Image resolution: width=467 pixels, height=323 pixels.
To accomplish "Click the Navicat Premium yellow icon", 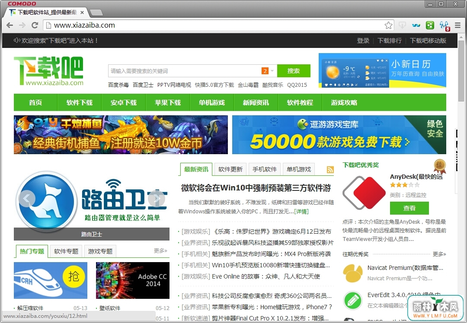I will 353,273.
